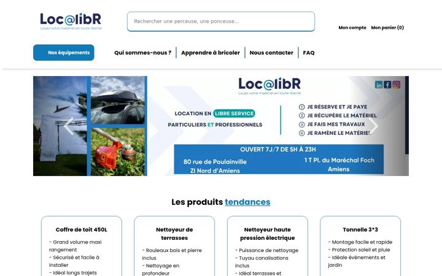Open Apprendre à bricoler menu item
The image size is (442, 276).
(211, 53)
